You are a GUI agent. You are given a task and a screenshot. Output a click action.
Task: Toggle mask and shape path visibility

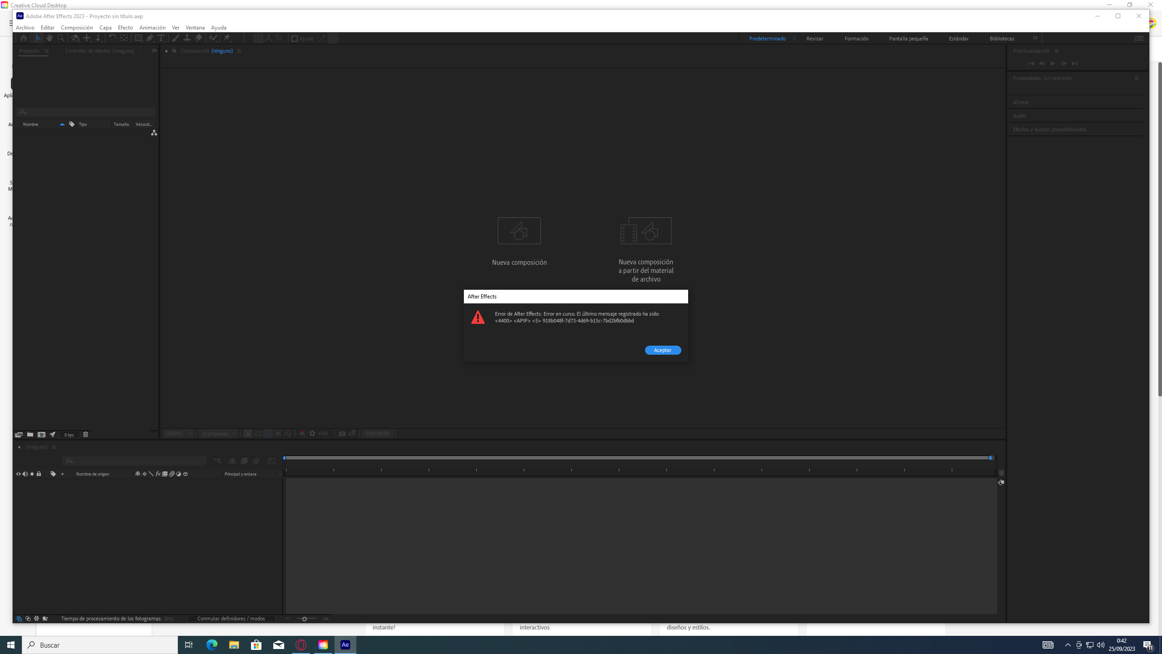point(268,434)
